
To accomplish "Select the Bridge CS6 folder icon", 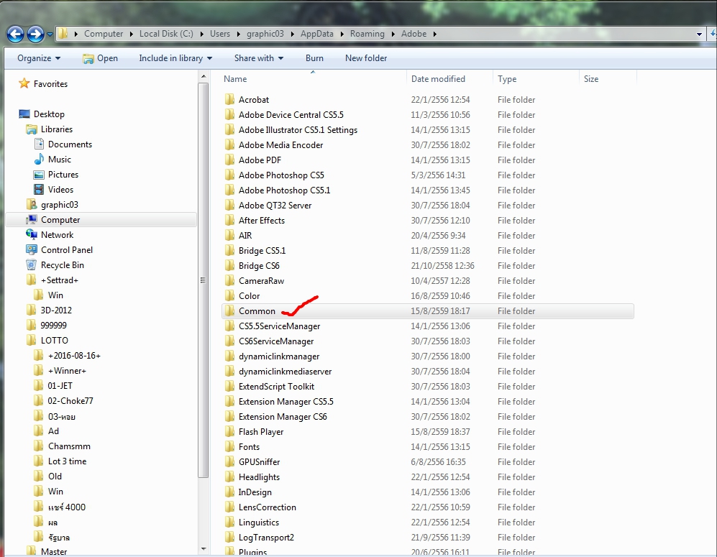I will (x=229, y=265).
